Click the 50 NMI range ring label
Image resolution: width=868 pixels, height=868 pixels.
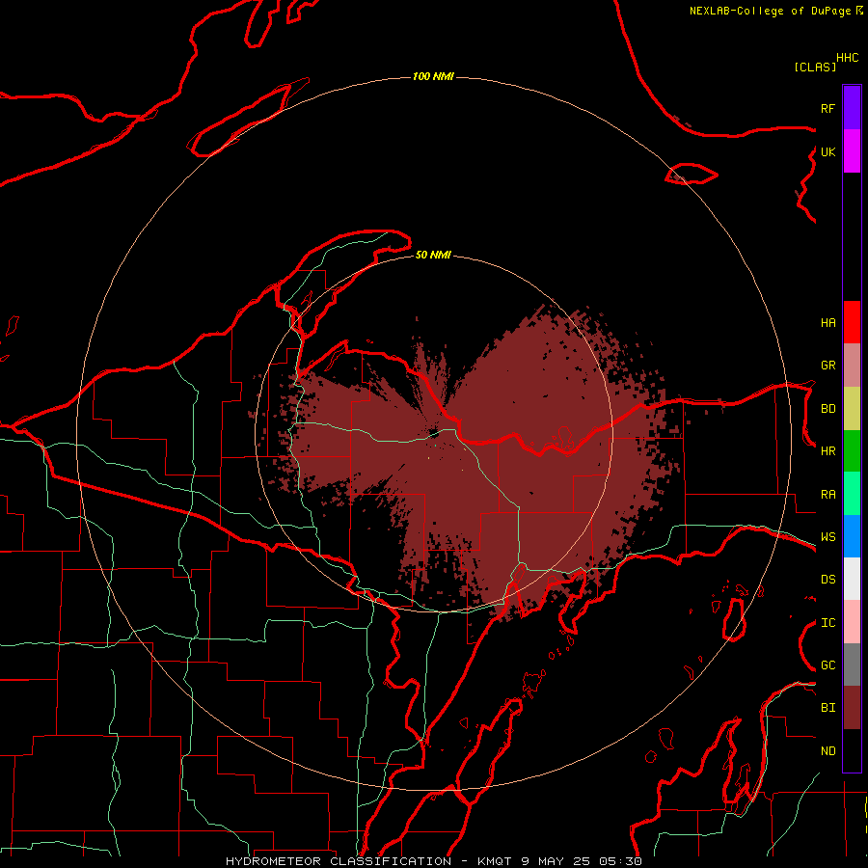point(433,256)
